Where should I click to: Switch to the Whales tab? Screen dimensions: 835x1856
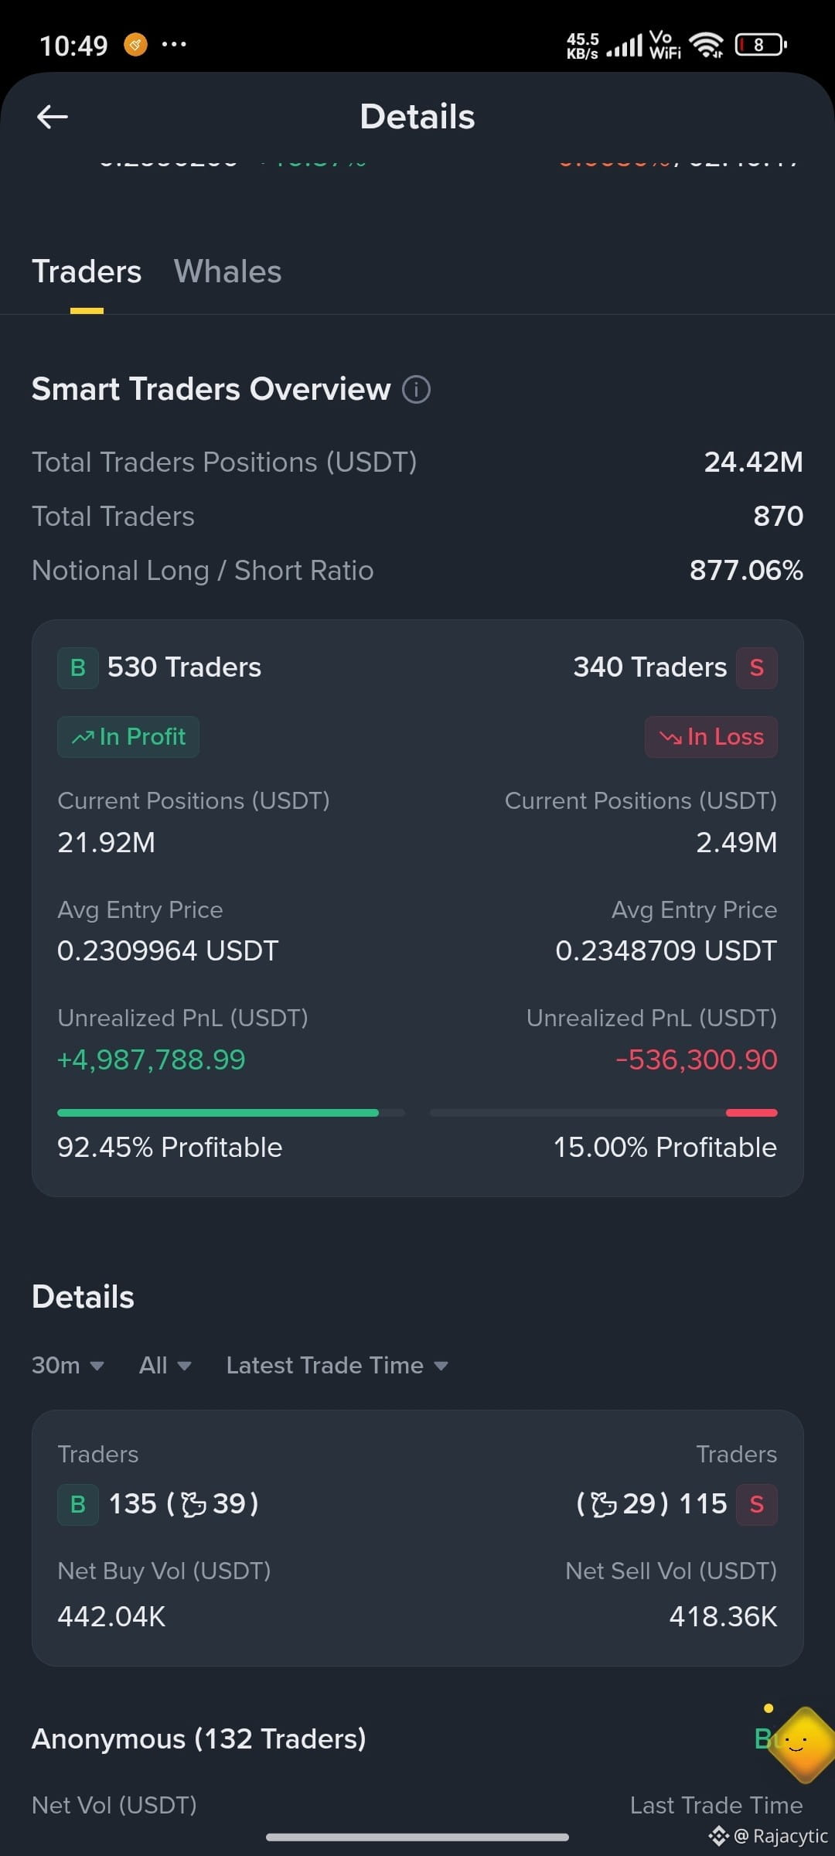tap(228, 271)
